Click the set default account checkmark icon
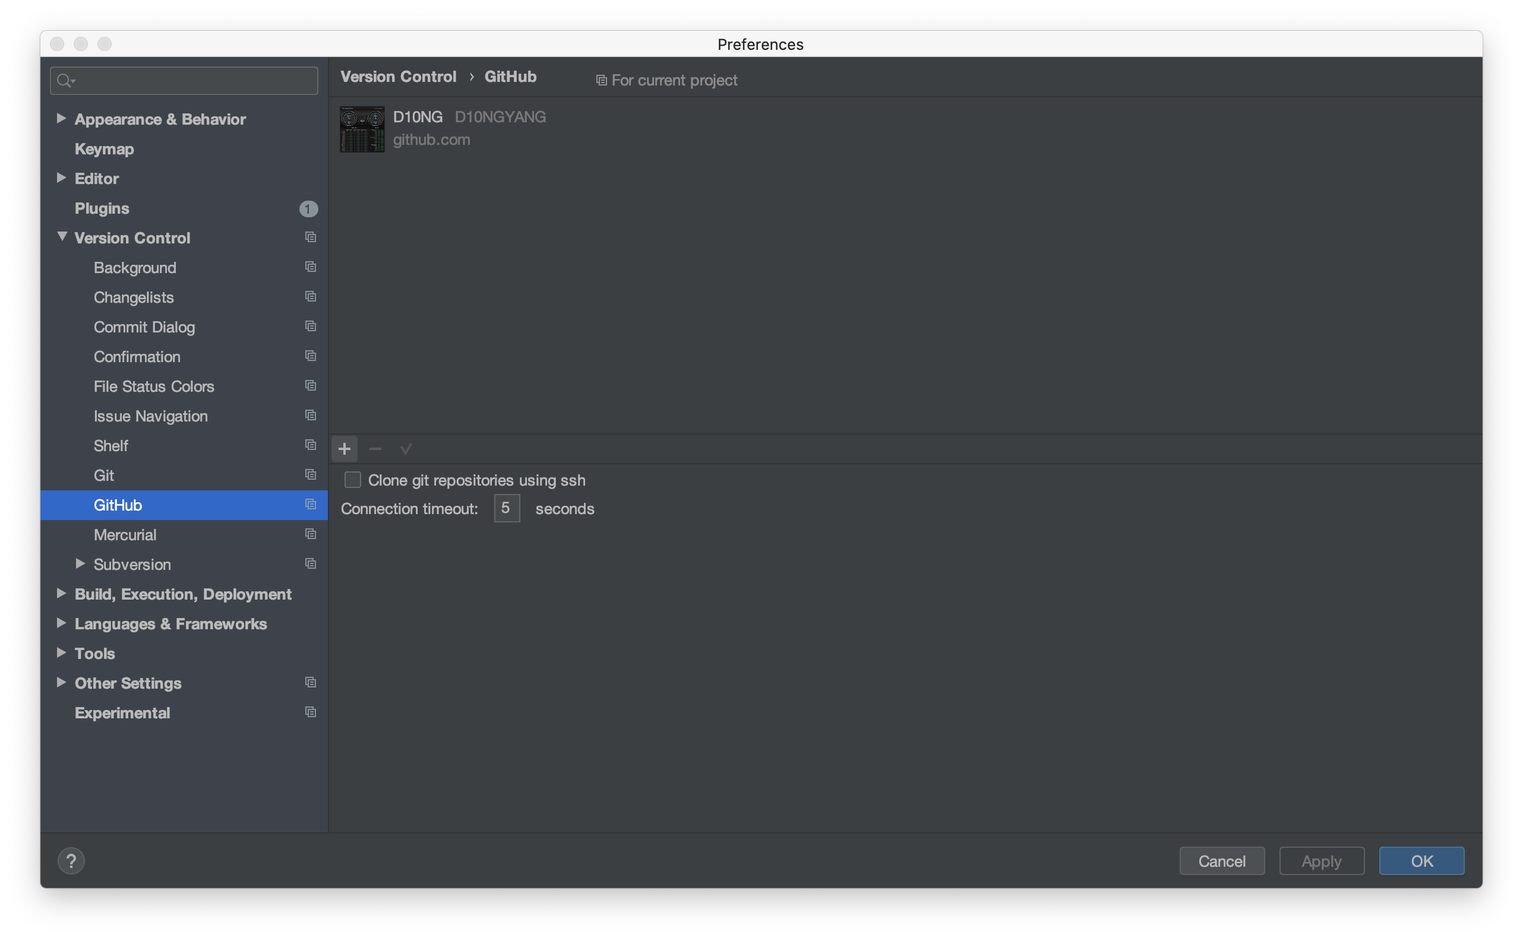1523x938 pixels. coord(406,449)
